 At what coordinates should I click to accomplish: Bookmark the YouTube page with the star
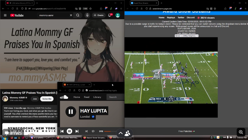click(x=90, y=9)
